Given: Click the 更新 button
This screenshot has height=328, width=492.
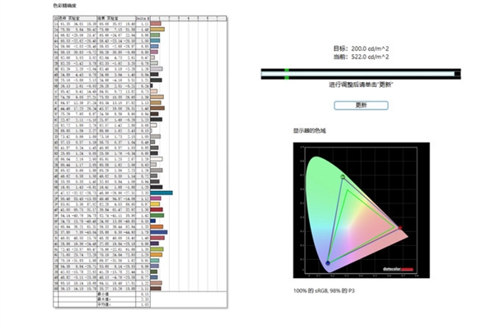Looking at the screenshot, I should (361, 105).
